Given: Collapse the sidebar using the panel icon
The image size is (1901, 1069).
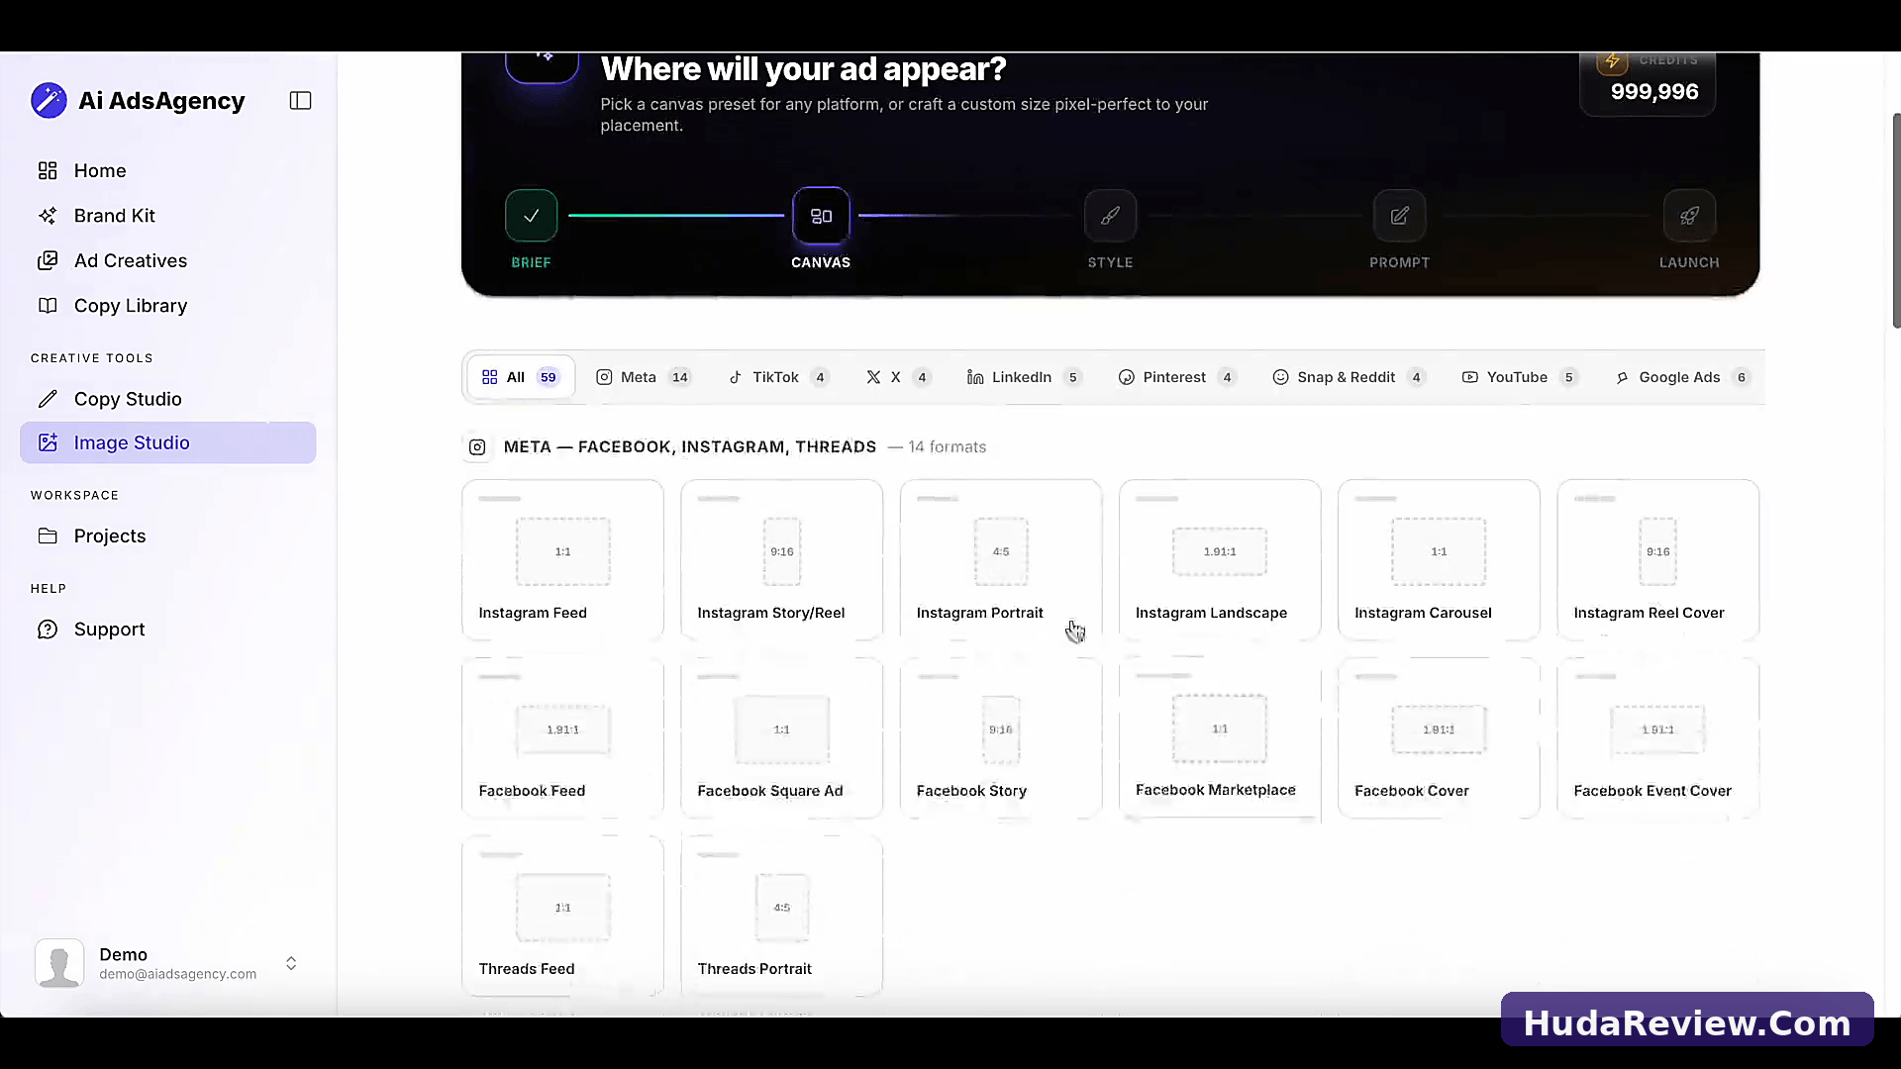Looking at the screenshot, I should coord(300,101).
